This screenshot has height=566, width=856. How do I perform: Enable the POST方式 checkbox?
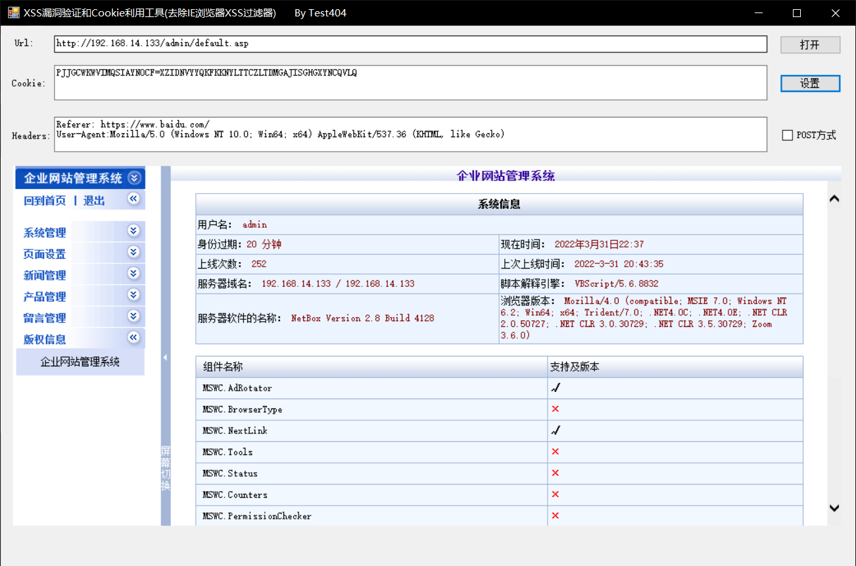(x=787, y=135)
